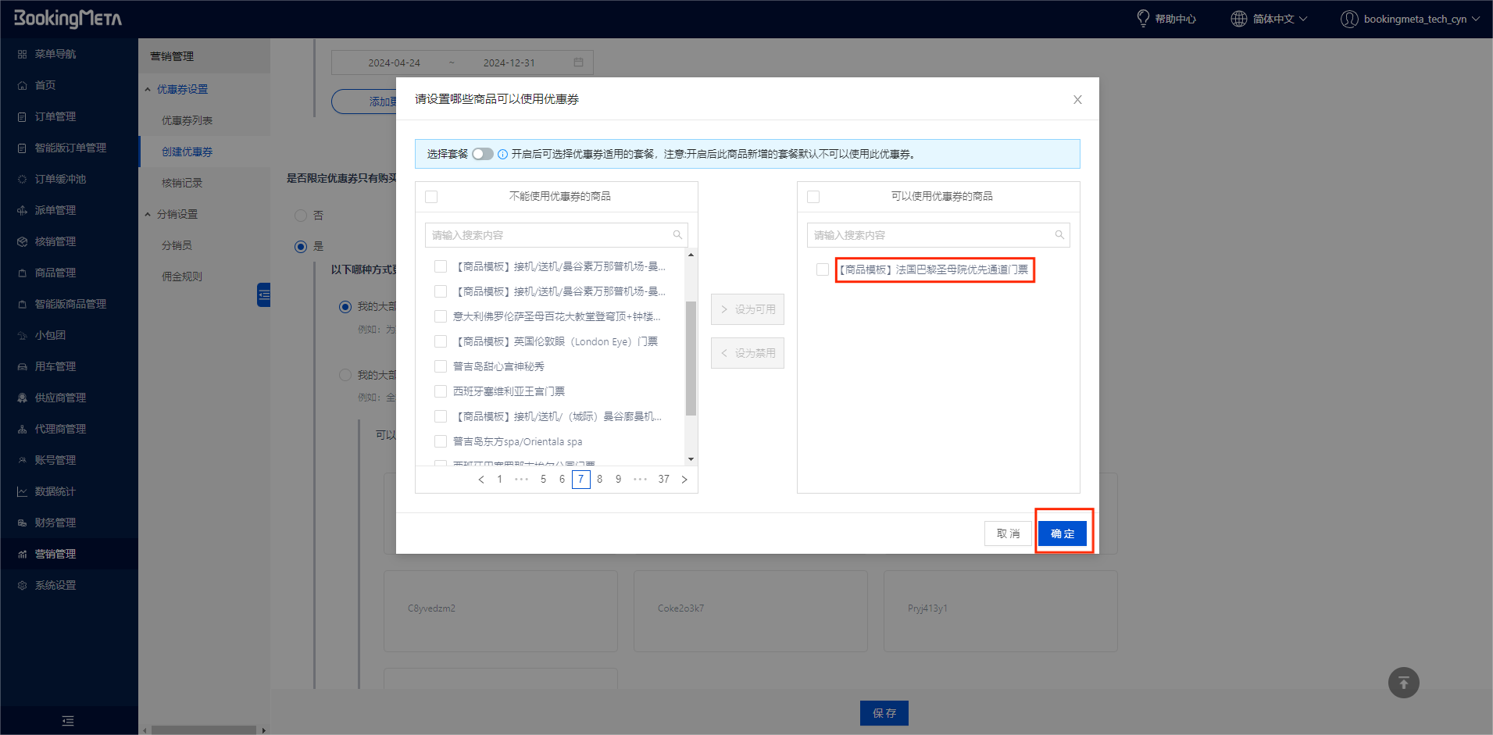The width and height of the screenshot is (1493, 735).
Task: Click the info icon beside package toggle
Action: tap(502, 155)
